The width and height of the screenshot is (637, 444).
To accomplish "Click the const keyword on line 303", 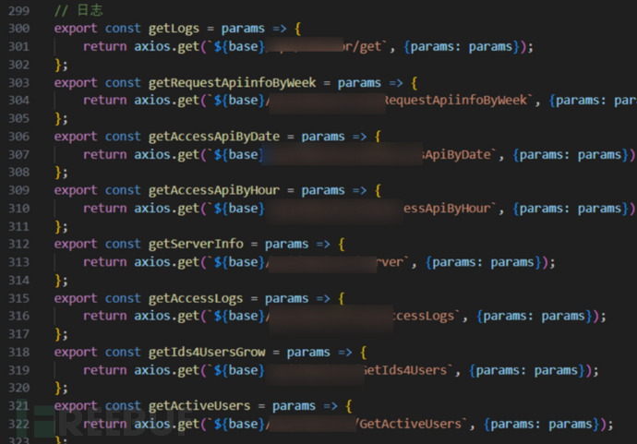I will pos(123,83).
